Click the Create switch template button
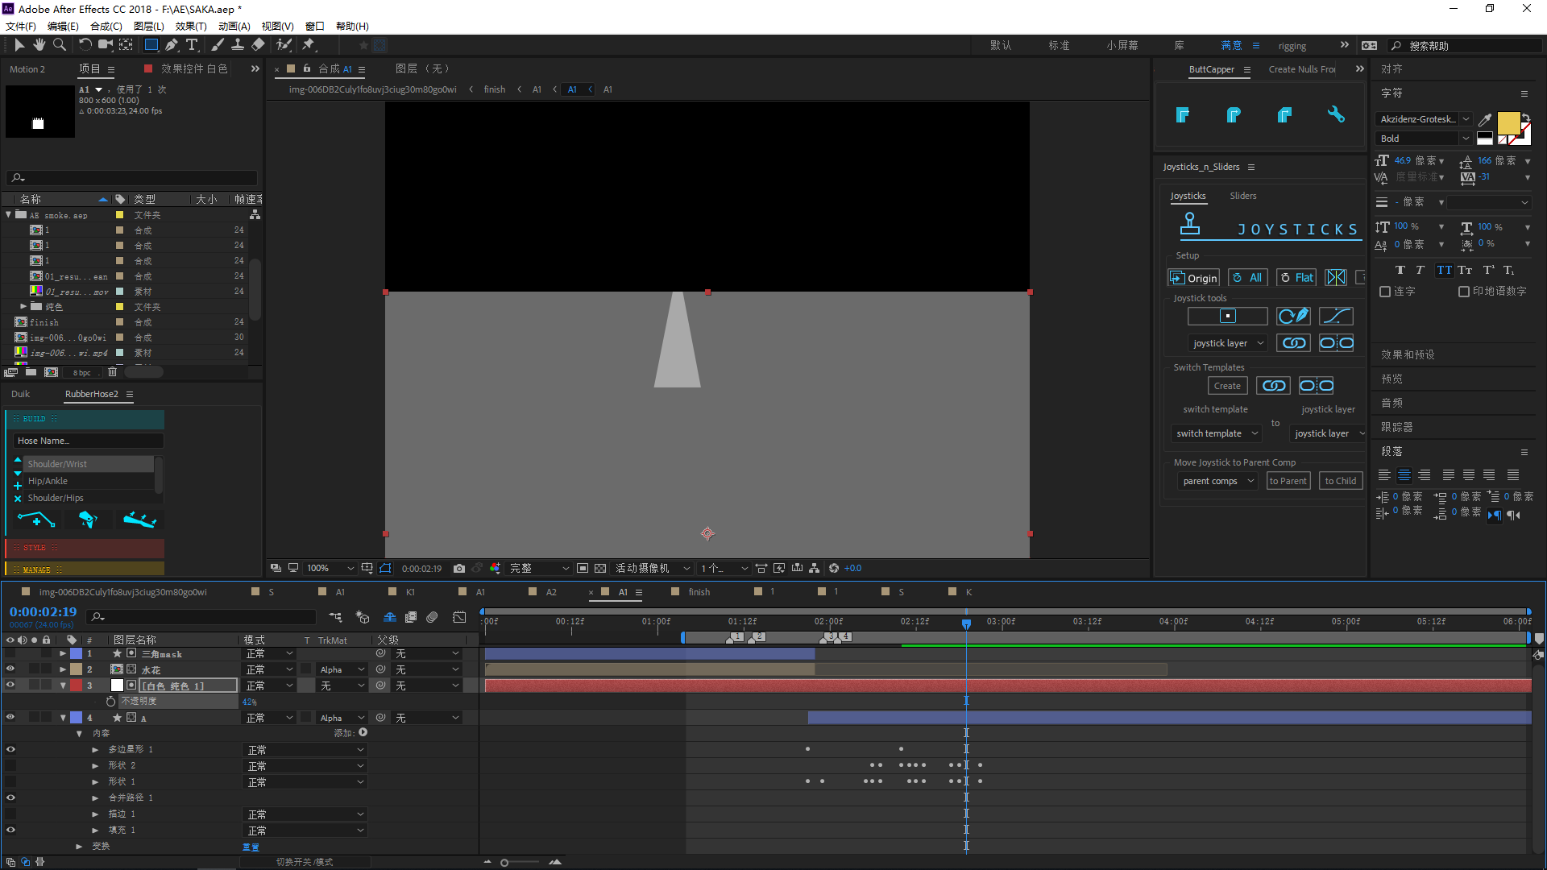 (1227, 386)
